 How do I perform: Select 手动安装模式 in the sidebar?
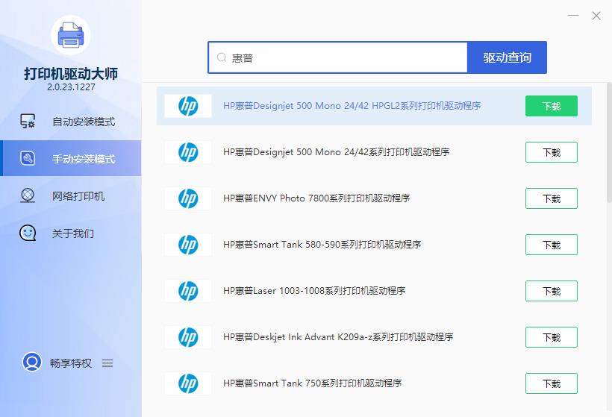[x=71, y=158]
